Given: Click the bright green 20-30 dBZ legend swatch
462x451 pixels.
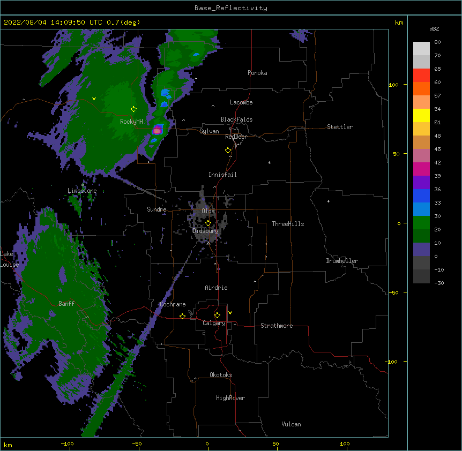Looking at the screenshot, I should [421, 223].
